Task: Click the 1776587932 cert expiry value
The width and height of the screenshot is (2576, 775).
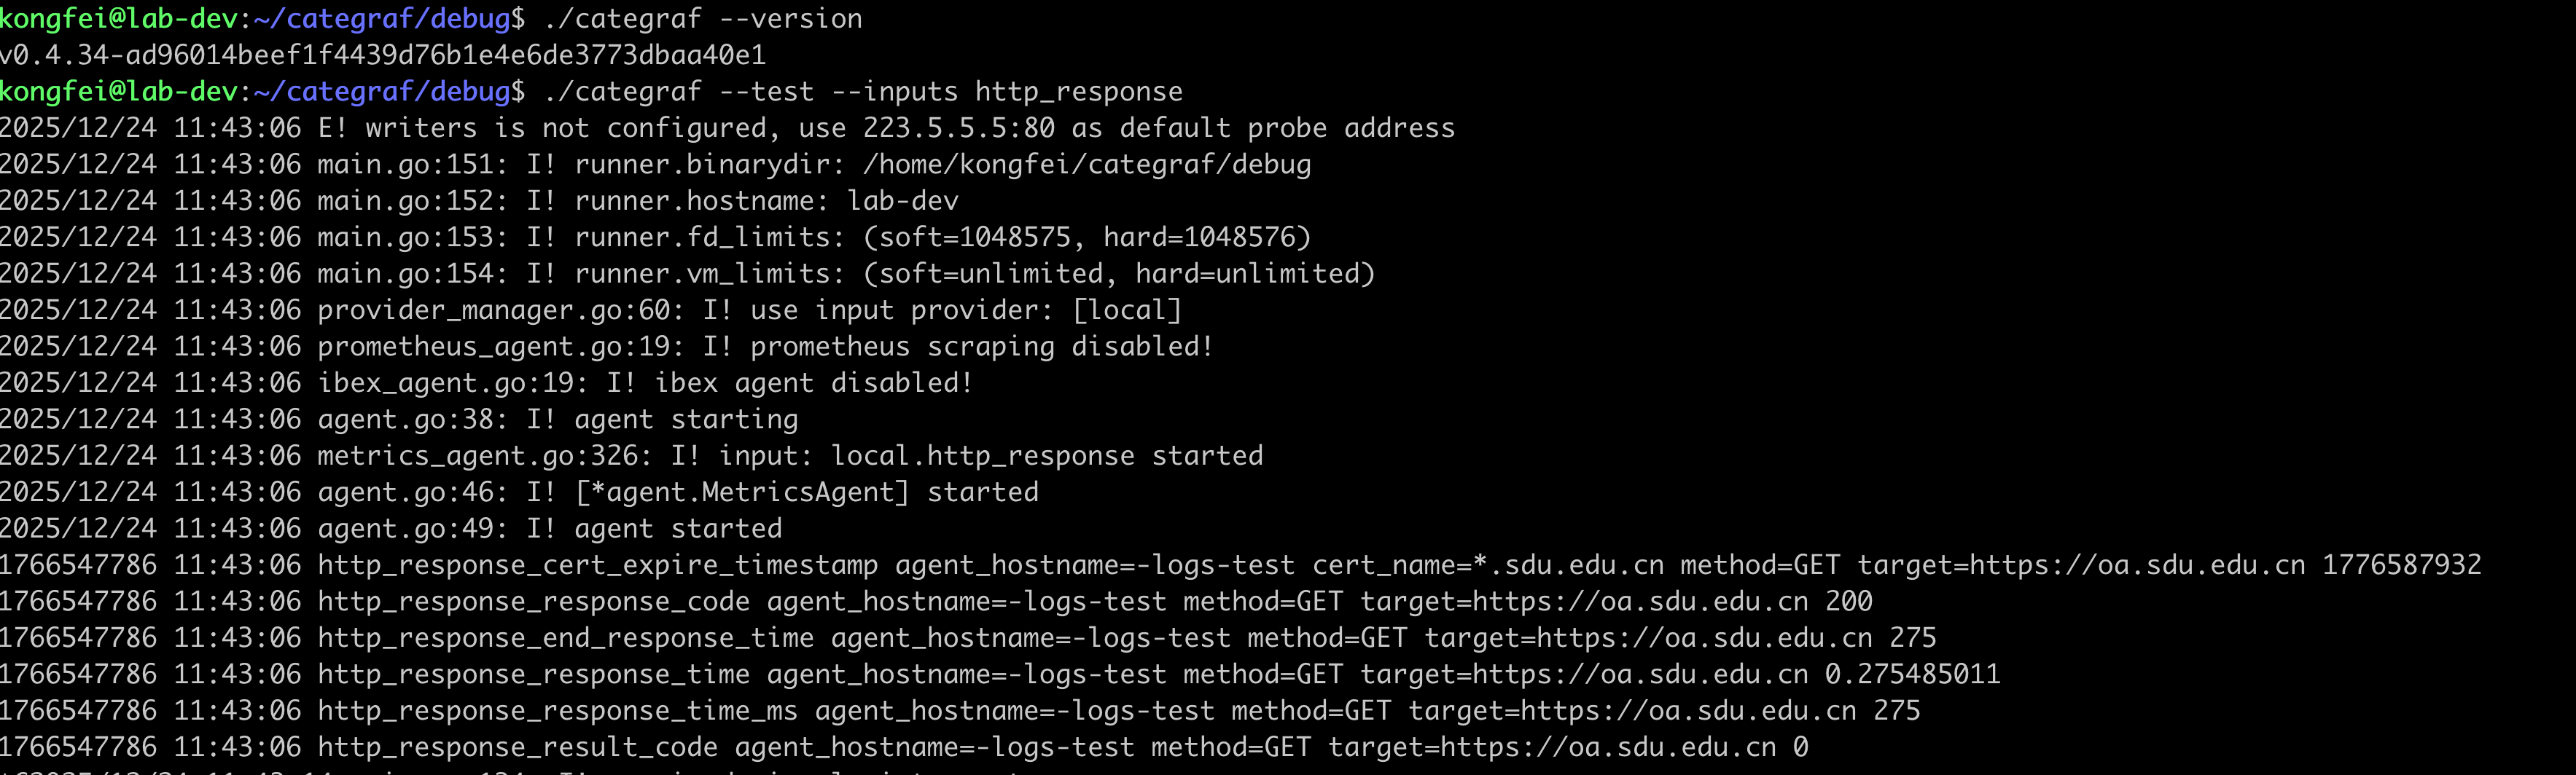Action: [2401, 565]
